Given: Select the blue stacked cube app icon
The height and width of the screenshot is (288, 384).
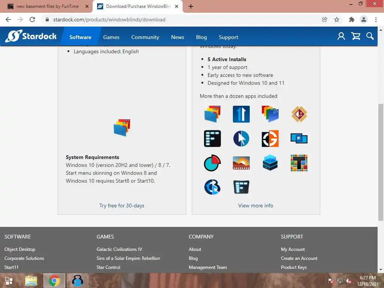Looking at the screenshot, I should (270, 163).
